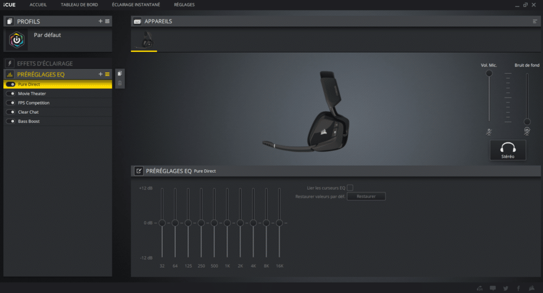Check the Lier les curseurs EQ box
The height and width of the screenshot is (293, 543).
(x=350, y=188)
